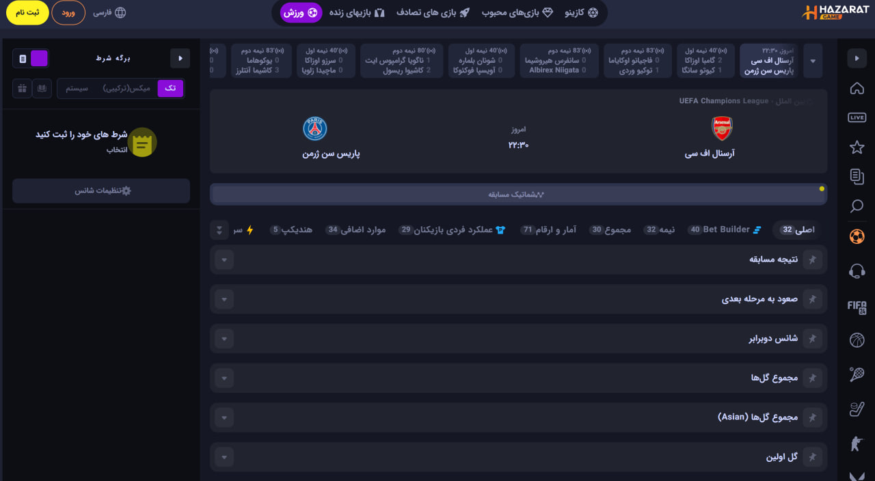875x481 pixels.
Task: Expand the گل اولین market
Action: point(224,457)
